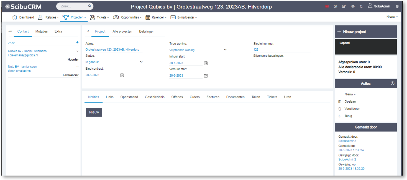
Task: Expand the Nieuw dropdown in the navigation bar
Action: tap(392, 17)
